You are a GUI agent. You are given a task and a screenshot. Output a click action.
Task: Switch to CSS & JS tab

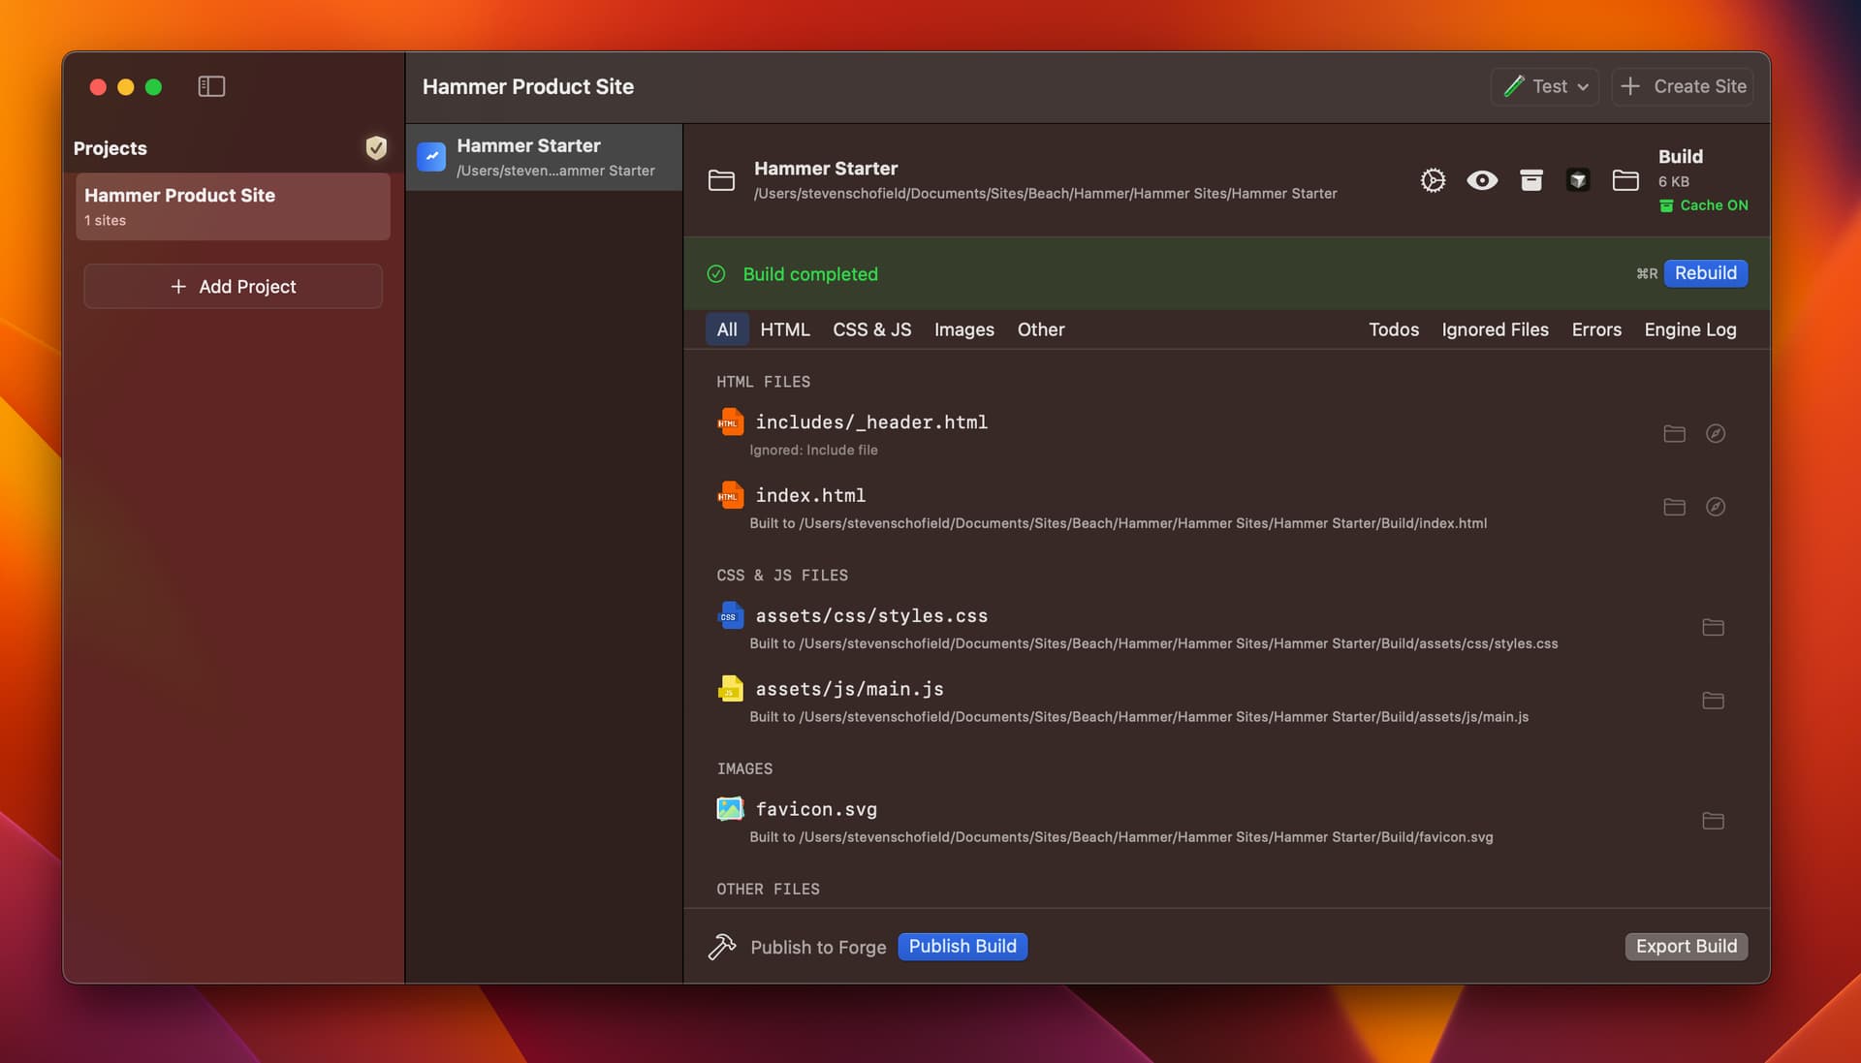tap(871, 329)
